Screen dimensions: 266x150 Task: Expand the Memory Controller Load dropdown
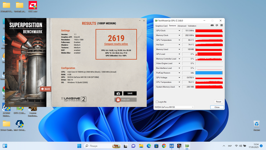(179, 59)
